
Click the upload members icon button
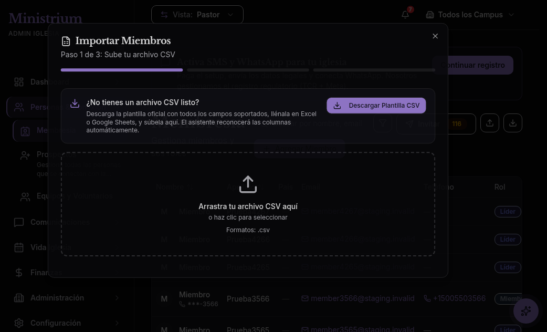pos(489,123)
